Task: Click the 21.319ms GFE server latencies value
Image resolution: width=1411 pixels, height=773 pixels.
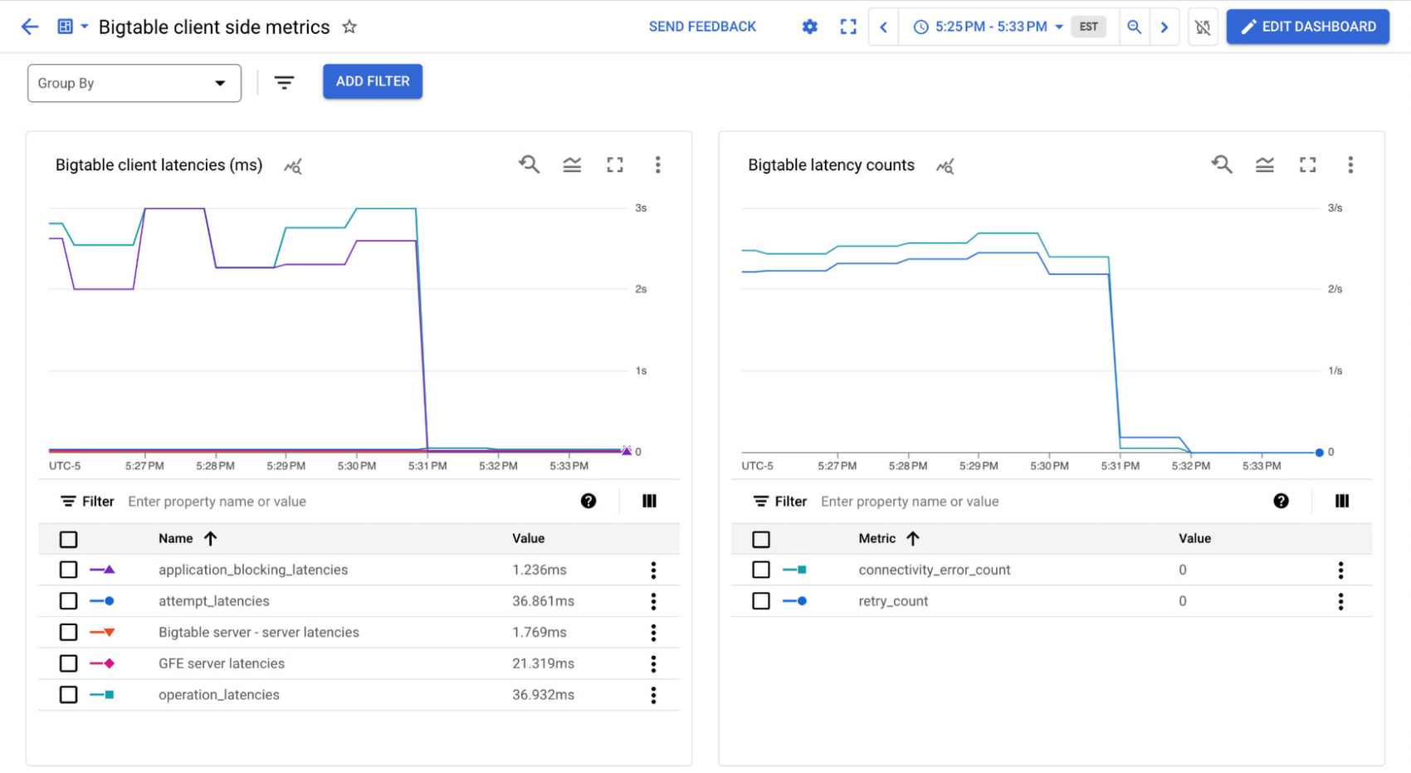Action: pyautogui.click(x=543, y=663)
